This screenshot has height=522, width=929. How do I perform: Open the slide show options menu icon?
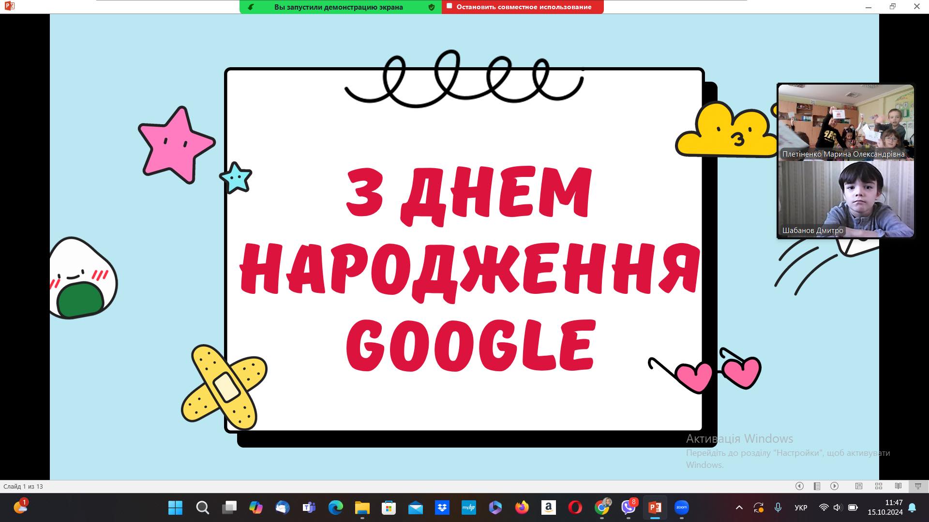point(817,486)
